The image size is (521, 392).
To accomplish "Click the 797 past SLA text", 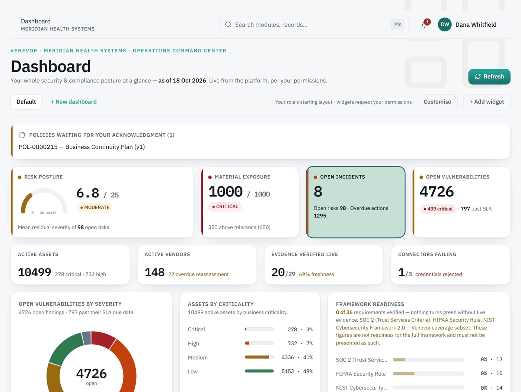I will point(476,209).
